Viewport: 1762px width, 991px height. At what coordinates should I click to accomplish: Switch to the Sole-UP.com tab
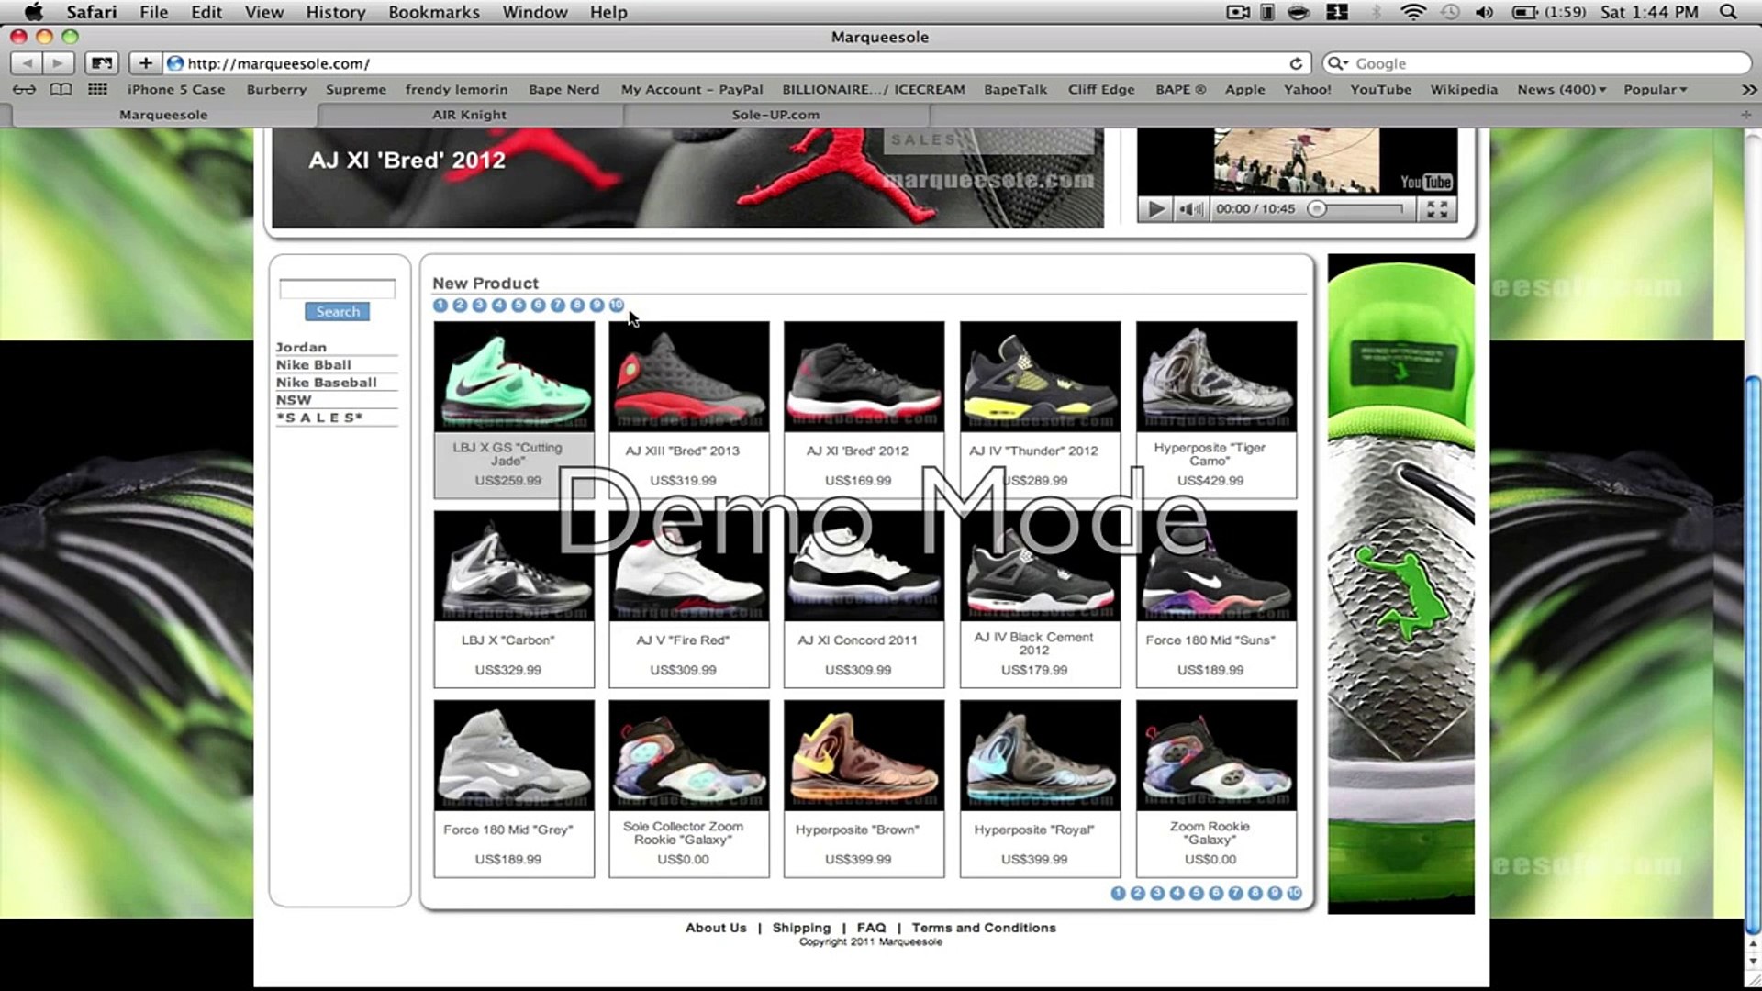[x=775, y=115]
